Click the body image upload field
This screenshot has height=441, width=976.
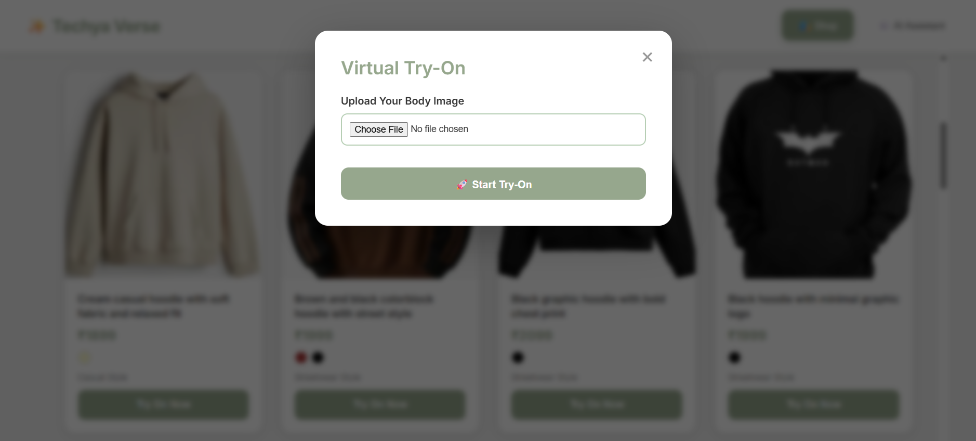[x=493, y=129]
